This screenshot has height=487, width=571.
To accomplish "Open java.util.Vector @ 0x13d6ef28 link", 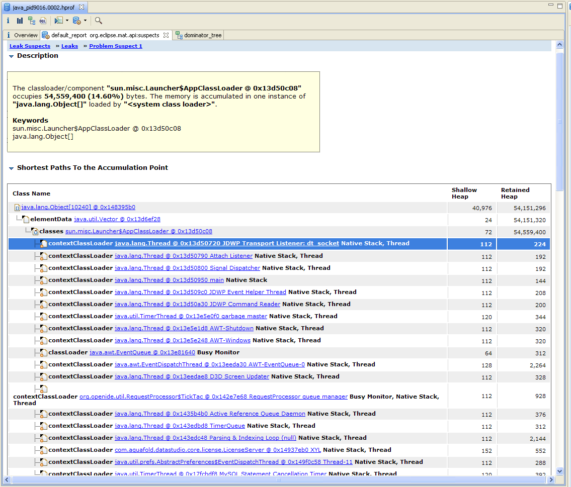I will 117,219.
